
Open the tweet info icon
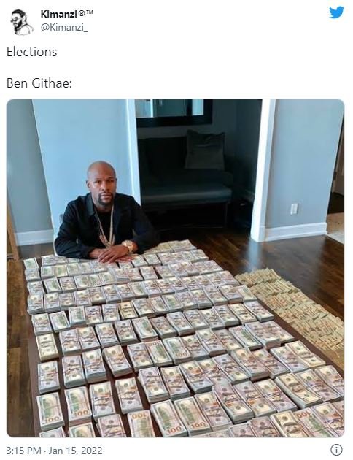coord(336,450)
